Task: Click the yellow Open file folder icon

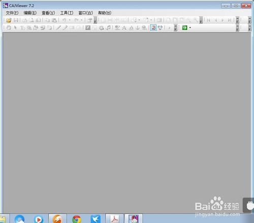Action: (x=9, y=20)
